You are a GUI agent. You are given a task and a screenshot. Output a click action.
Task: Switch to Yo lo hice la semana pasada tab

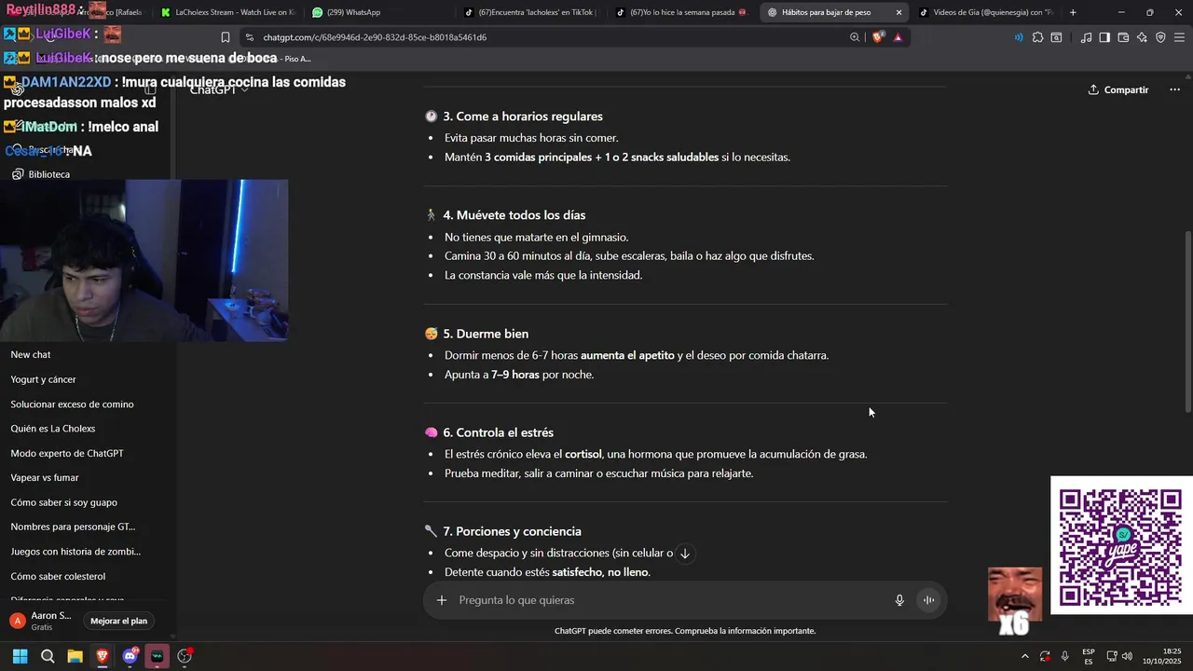[x=682, y=12]
